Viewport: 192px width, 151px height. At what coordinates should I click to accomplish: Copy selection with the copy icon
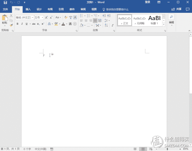11,20
